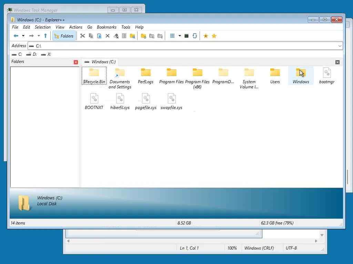Toggle the Folders pane button

coord(64,36)
